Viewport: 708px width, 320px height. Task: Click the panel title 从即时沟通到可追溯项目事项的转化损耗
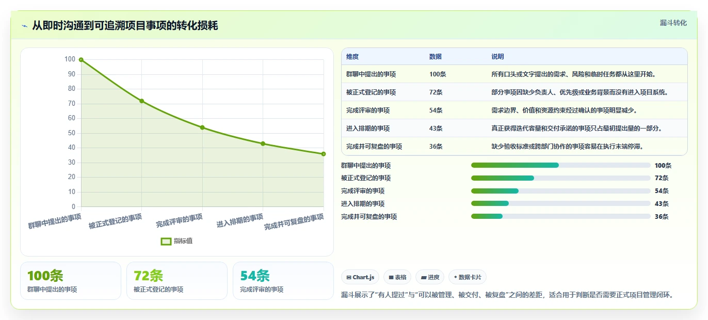pyautogui.click(x=125, y=26)
